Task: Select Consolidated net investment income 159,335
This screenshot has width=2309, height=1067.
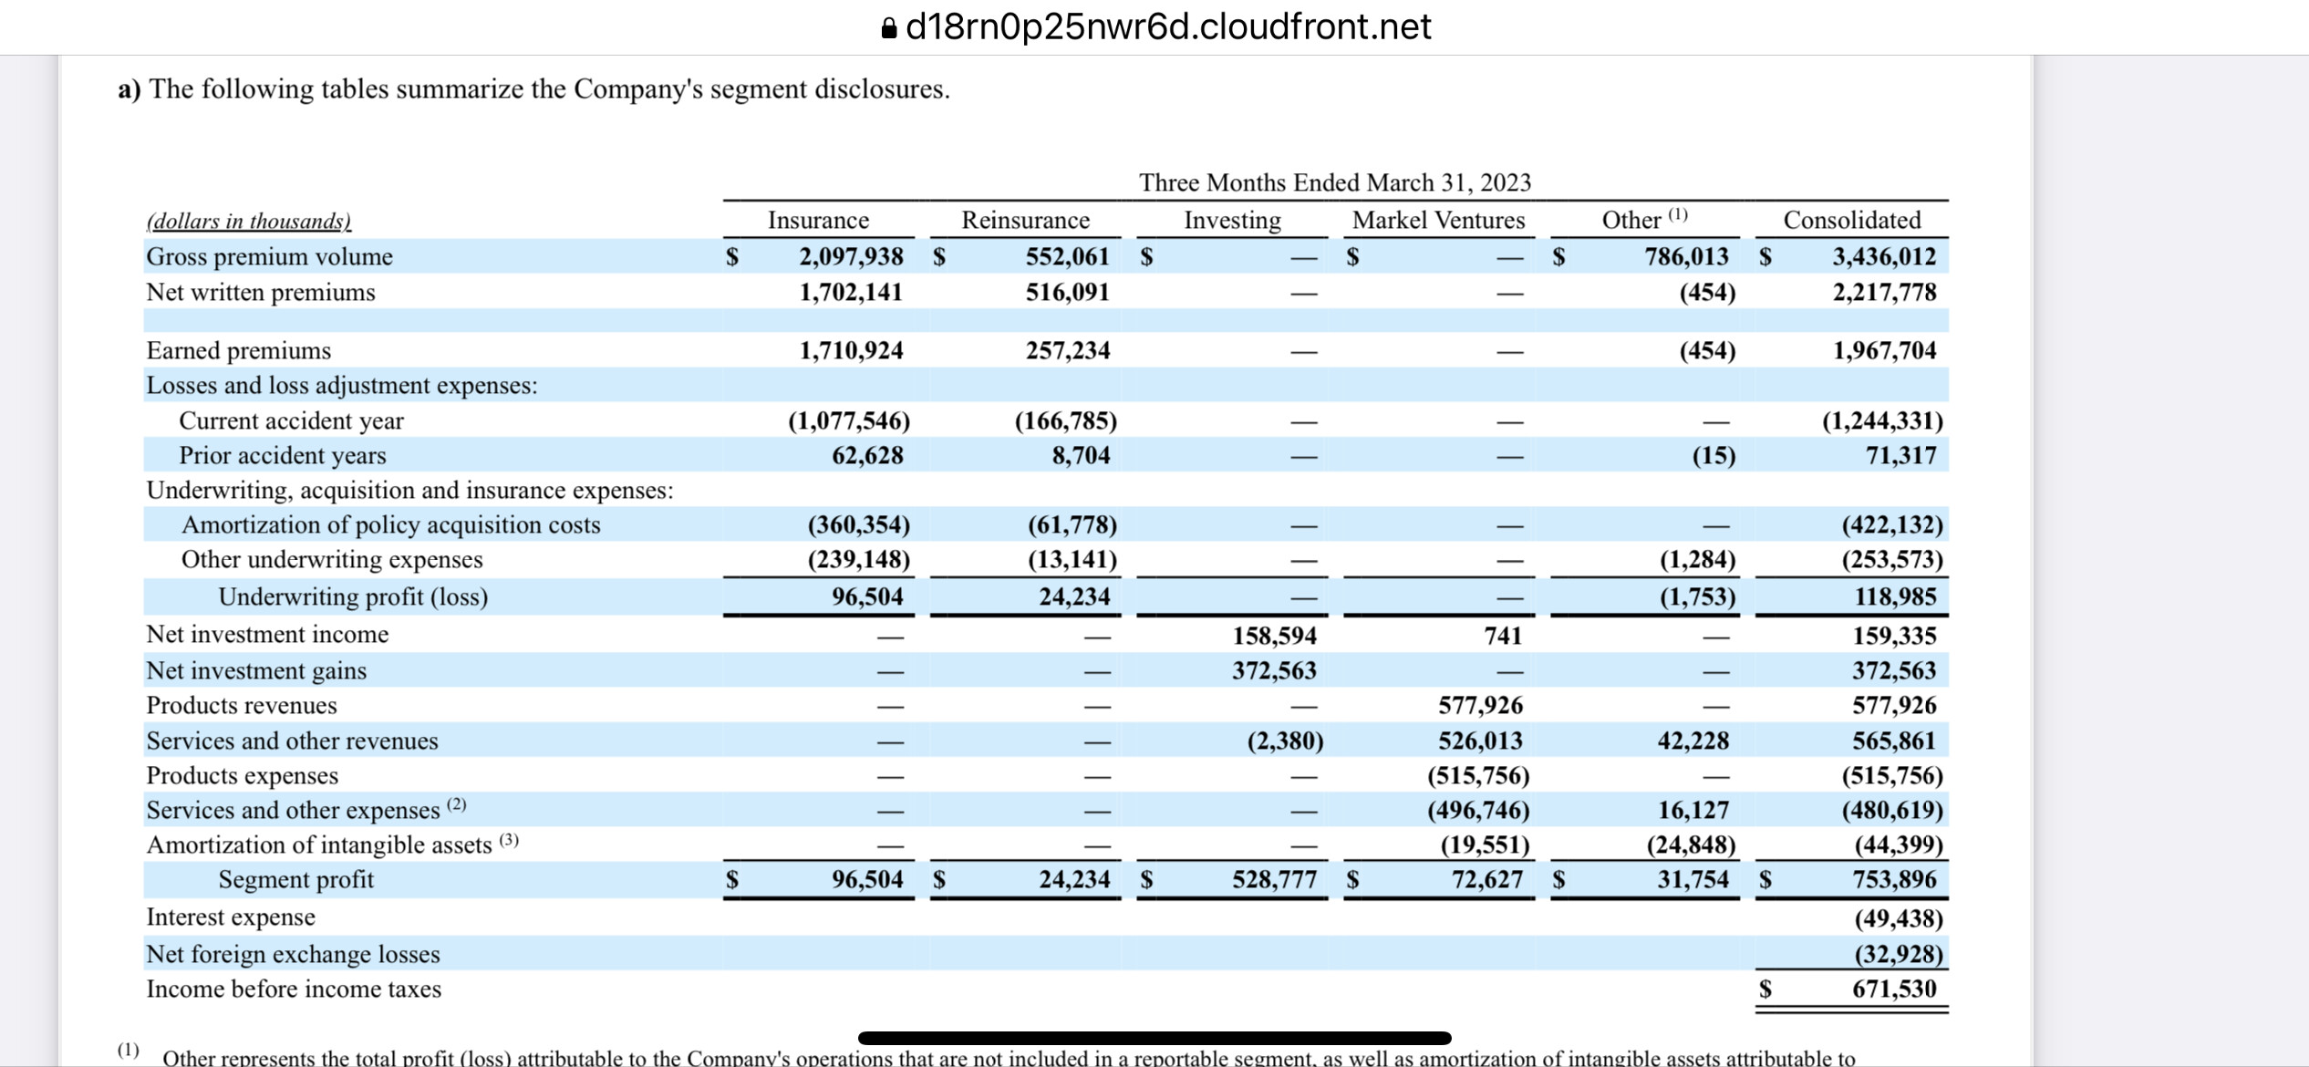Action: 1894,636
